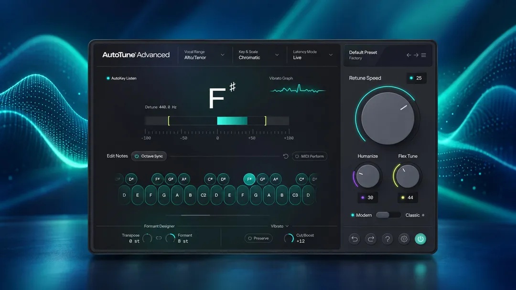Click the Retune Speed value field 25

(416, 78)
